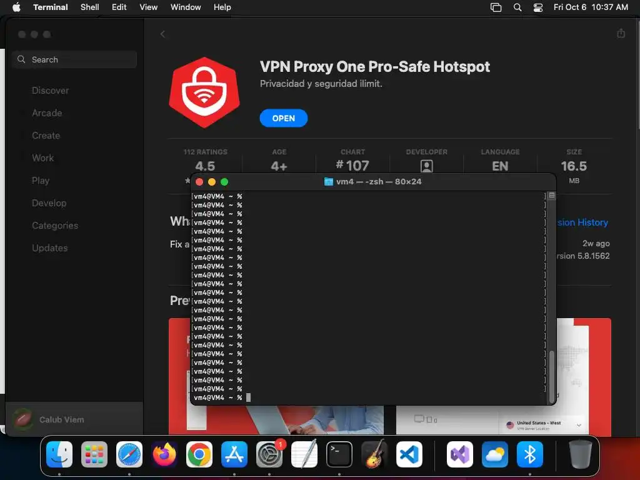Open Bluetooth app in the Dock
The image size is (640, 480).
(530, 454)
